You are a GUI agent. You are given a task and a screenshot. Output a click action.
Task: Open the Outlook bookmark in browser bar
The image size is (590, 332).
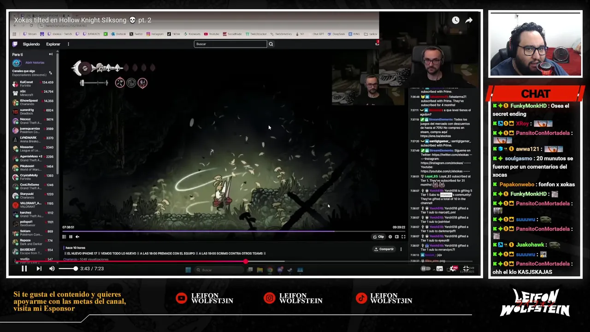118,34
